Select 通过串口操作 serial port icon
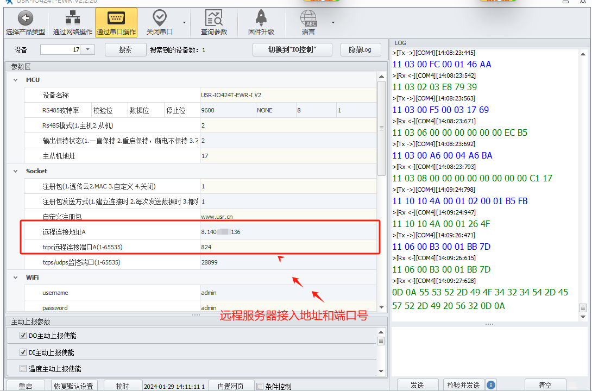 click(x=116, y=18)
